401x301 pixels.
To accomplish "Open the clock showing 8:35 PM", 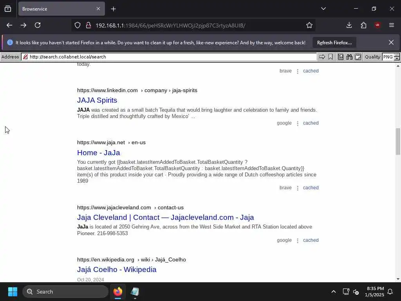I will click(374, 292).
